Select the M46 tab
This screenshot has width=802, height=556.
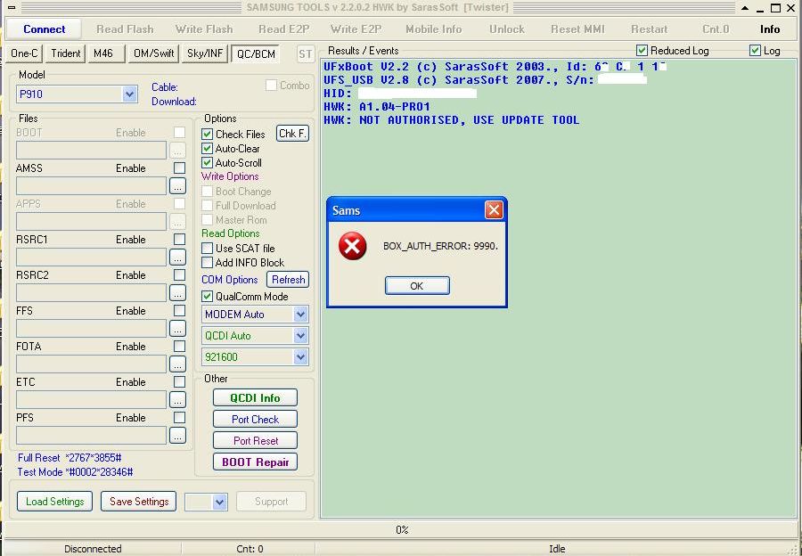click(x=106, y=53)
